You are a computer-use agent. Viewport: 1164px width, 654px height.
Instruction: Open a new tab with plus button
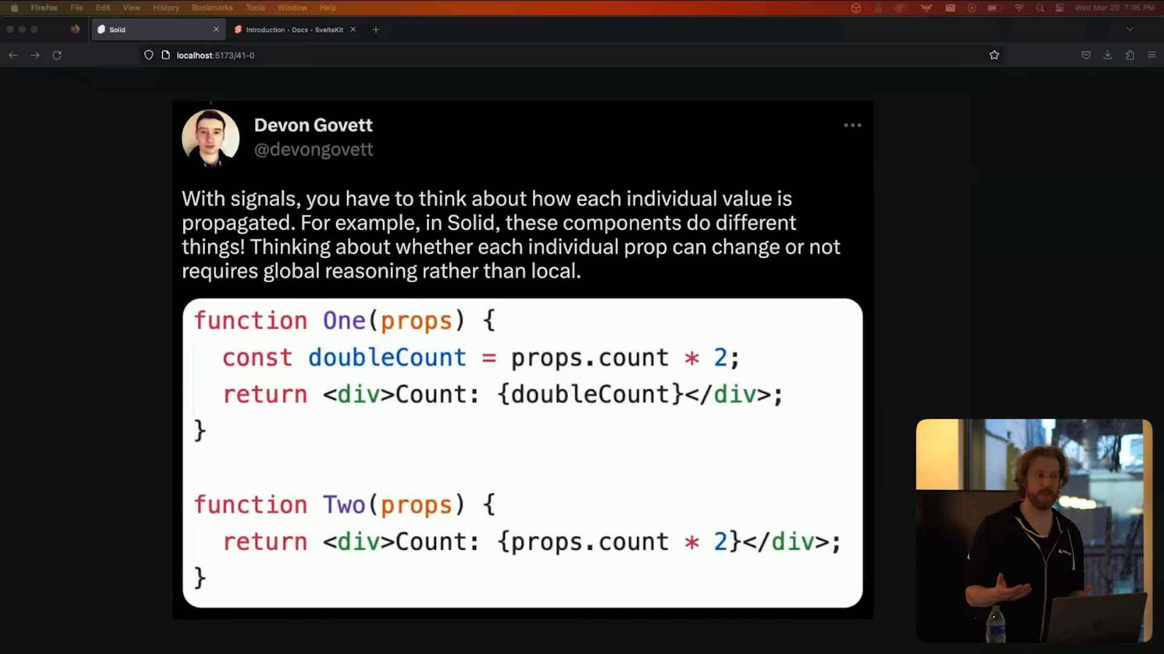tap(376, 30)
